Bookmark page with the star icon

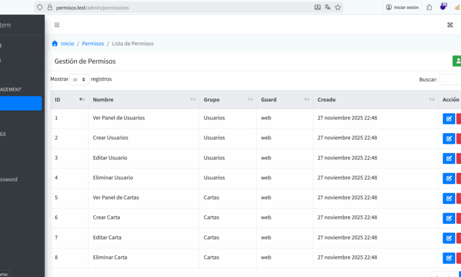tap(337, 8)
